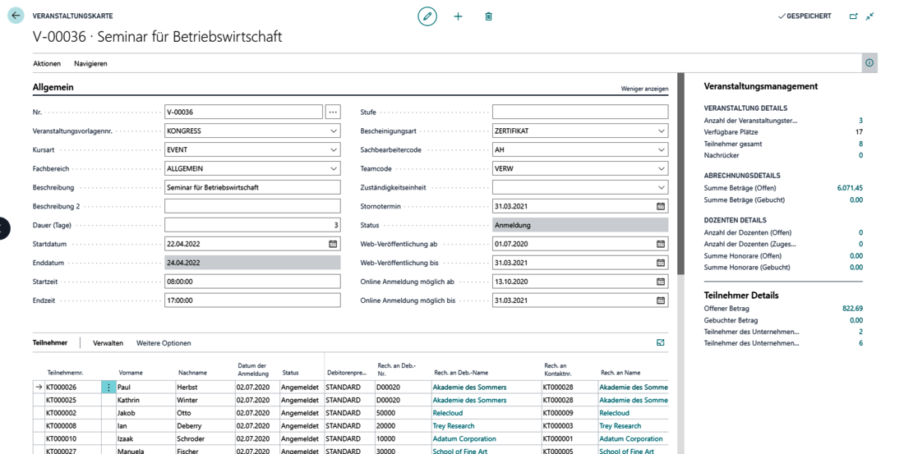Click into the Beschreibung 2 field
This screenshot has width=904, height=454.
coord(252,206)
